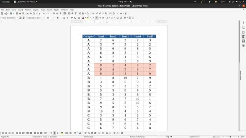Click the Increase Indent icon
Image resolution: width=246 pixels, height=138 pixels.
(x=118, y=18)
